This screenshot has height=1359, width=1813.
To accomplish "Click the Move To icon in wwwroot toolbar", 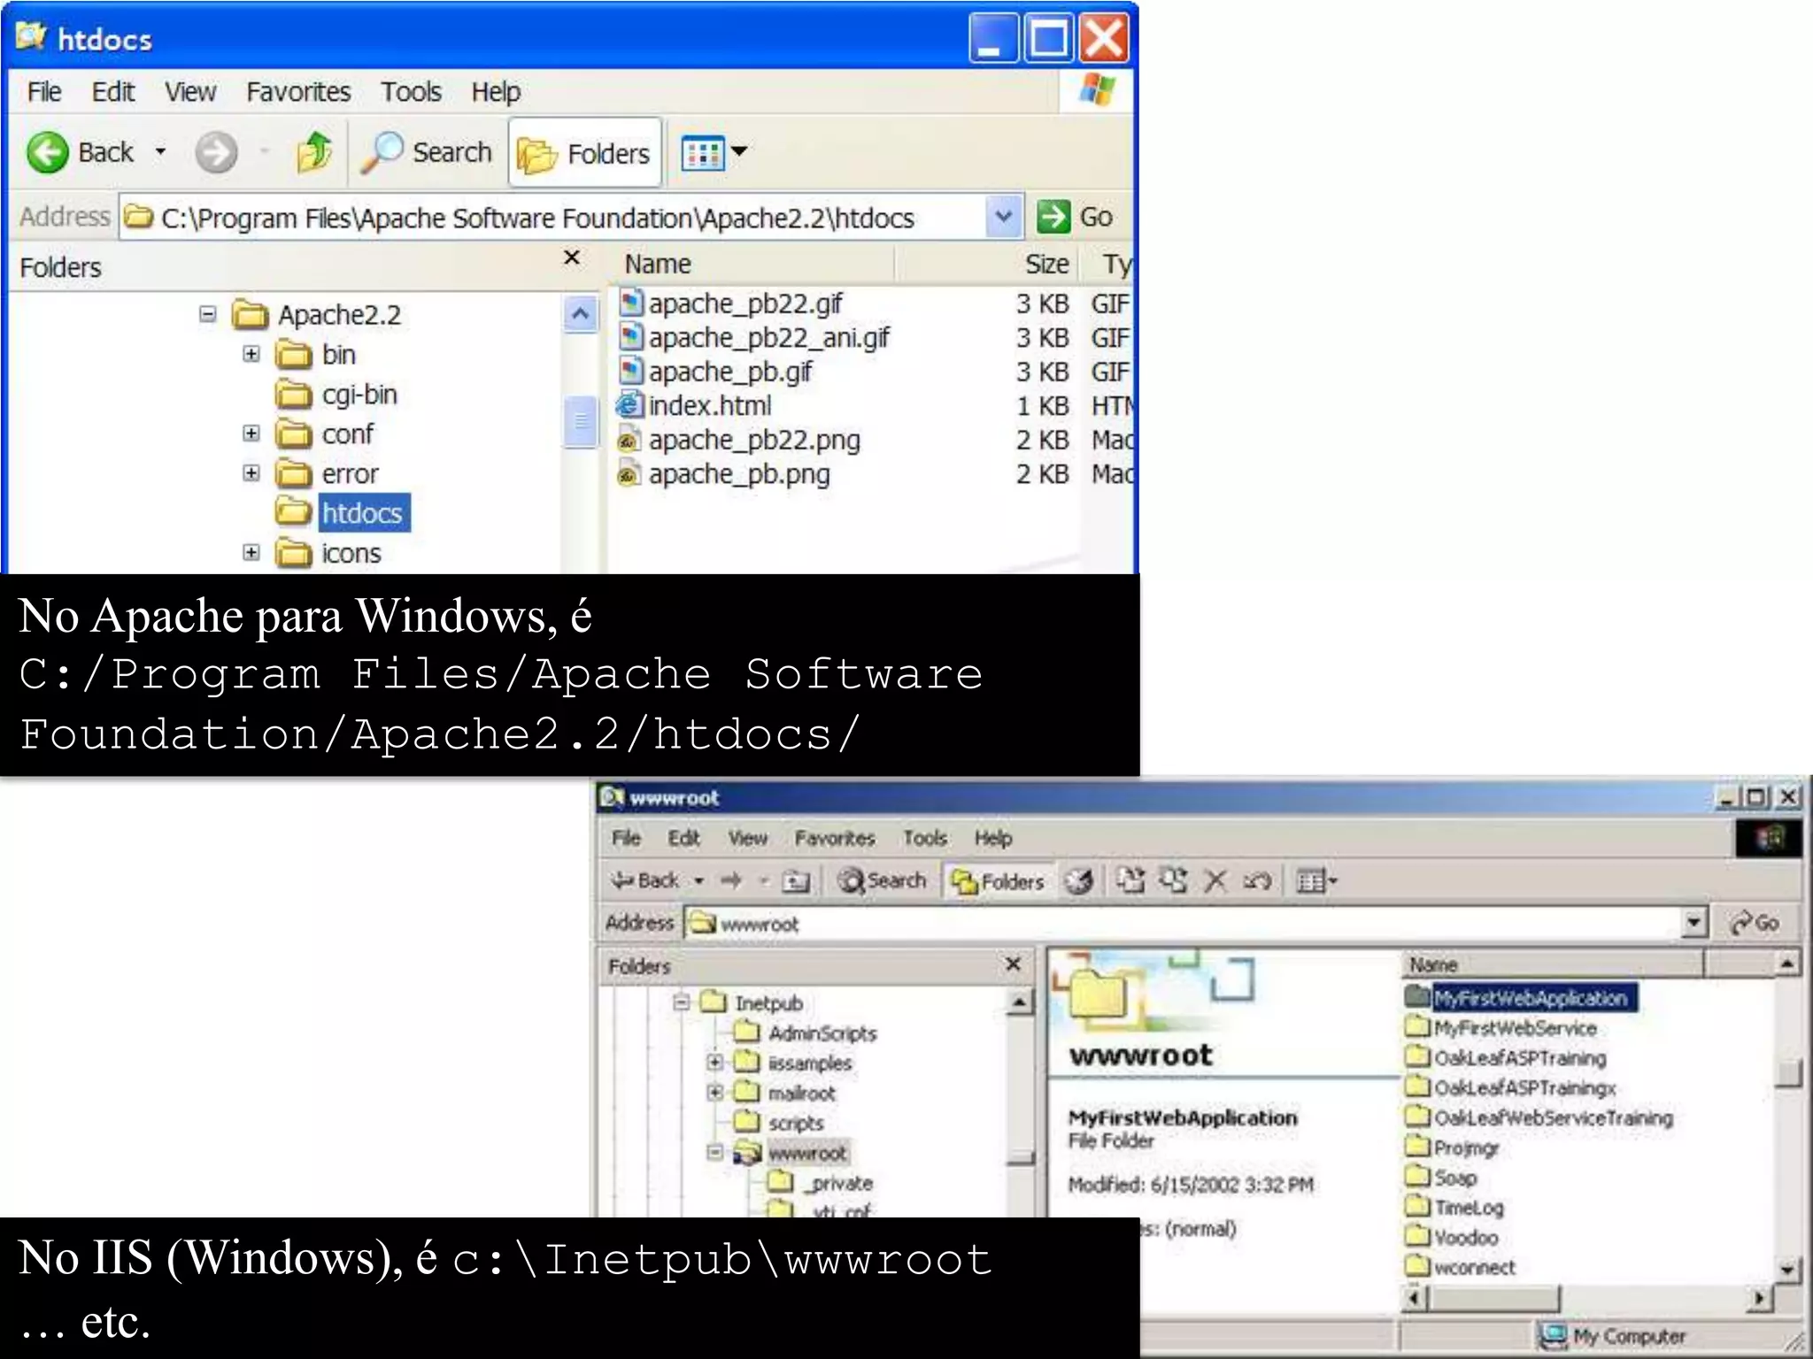I will pos(1130,879).
